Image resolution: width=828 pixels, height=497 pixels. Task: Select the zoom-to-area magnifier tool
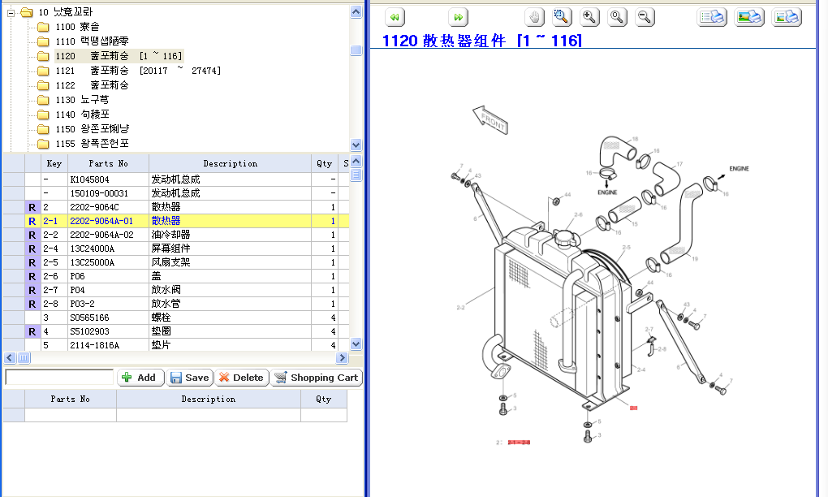click(562, 17)
